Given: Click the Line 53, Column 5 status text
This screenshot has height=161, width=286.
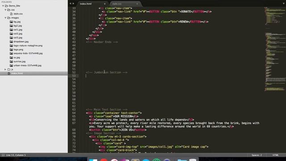Looking at the screenshot, I should (x=16, y=155).
